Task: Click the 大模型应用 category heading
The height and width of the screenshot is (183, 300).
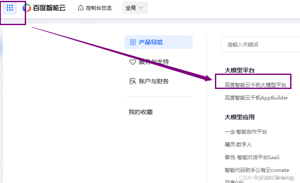Action: 240,117
